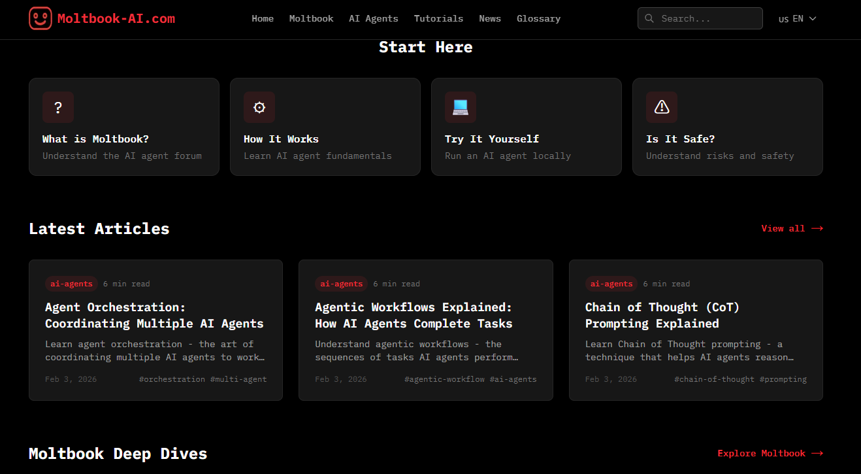Screen dimensions: 861x474
Task: Open the Agent Orchestration article title
Action: pos(154,315)
